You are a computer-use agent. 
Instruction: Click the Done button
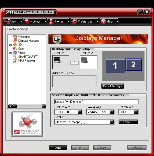(x=58, y=148)
